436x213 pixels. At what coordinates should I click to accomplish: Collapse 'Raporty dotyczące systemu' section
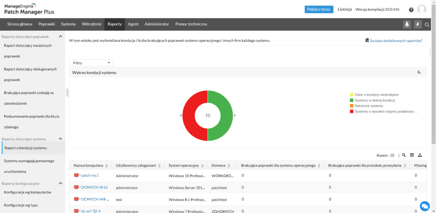[60, 139]
